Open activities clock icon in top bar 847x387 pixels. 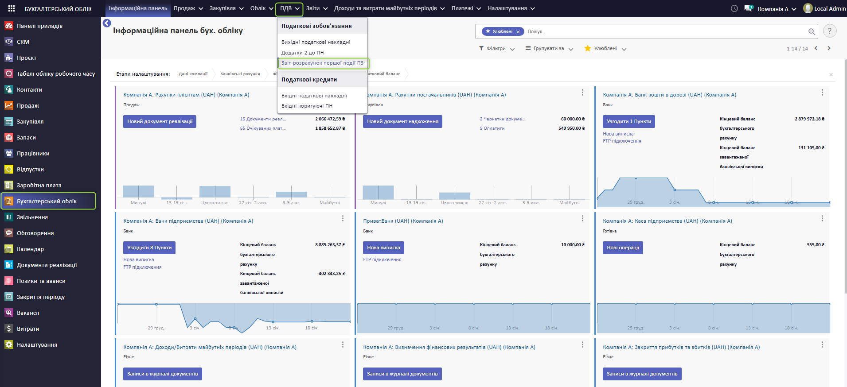pos(734,8)
